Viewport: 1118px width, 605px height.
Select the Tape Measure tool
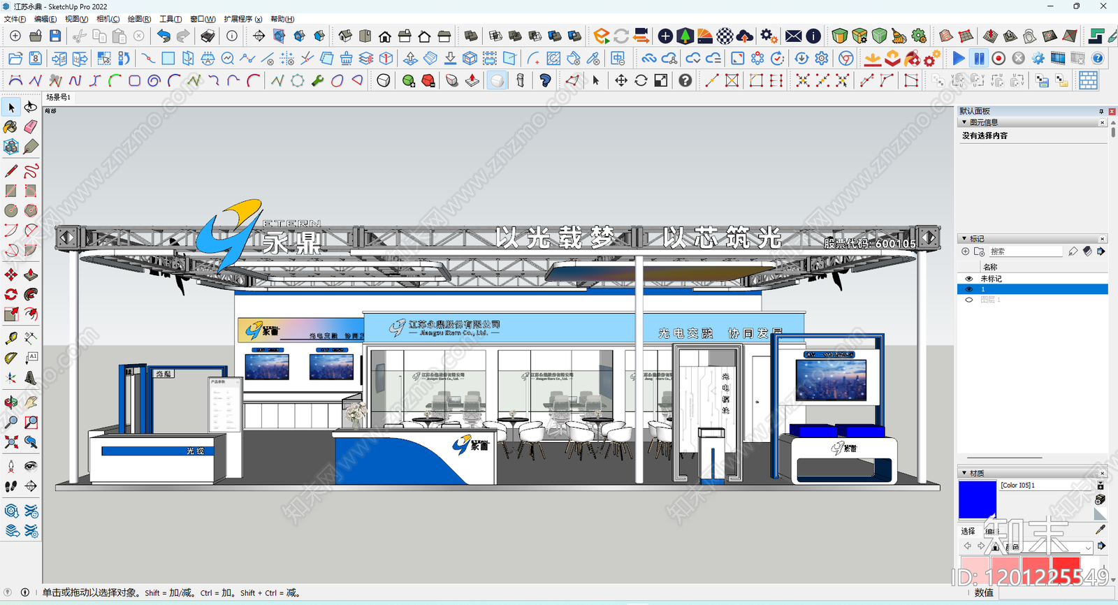pos(11,338)
